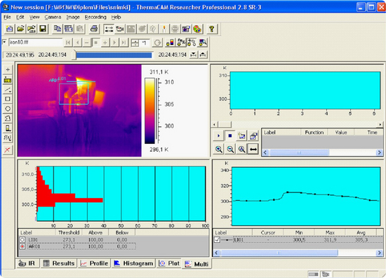
Task: Select the spot meter tool with yellow readout
Action: [8, 80]
